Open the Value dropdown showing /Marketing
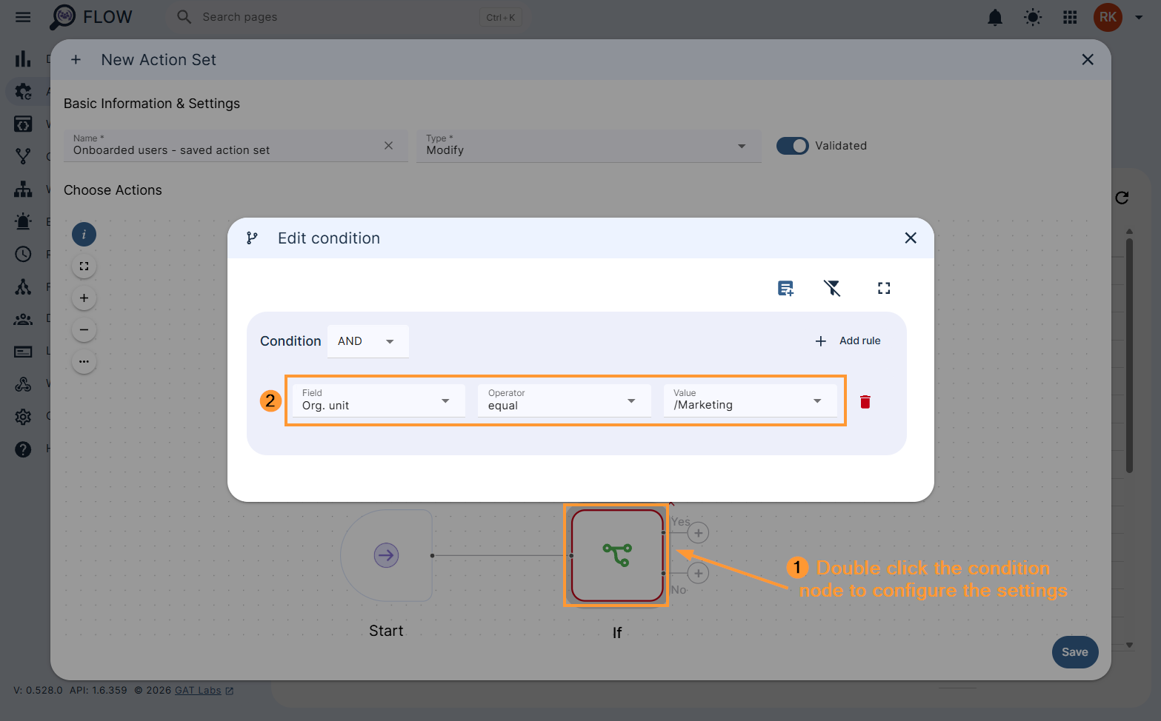1161x721 pixels. (750, 400)
